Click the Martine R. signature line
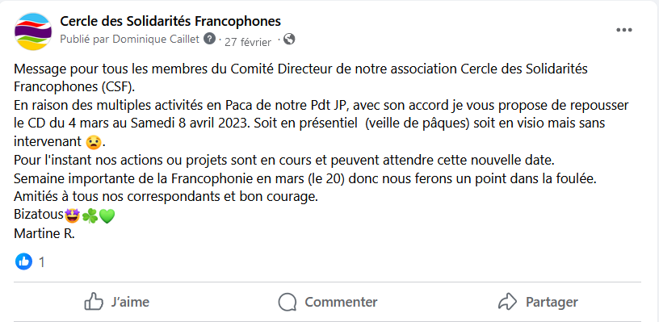Viewport: 659px width, 322px height. pyautogui.click(x=44, y=234)
